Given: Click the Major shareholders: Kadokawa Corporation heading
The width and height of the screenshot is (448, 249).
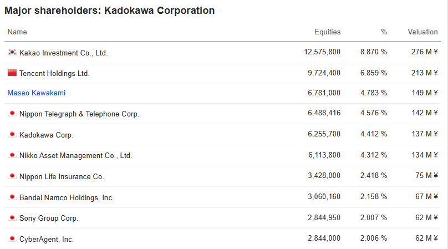Looking at the screenshot, I should 110,11.
